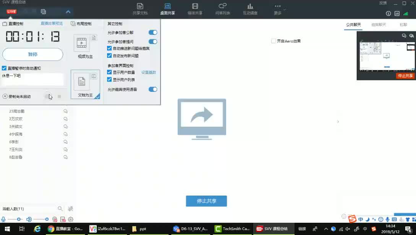Collapse the chat panel with the right chevron
Image resolution: width=416 pixels, height=235 pixels.
coord(338,122)
